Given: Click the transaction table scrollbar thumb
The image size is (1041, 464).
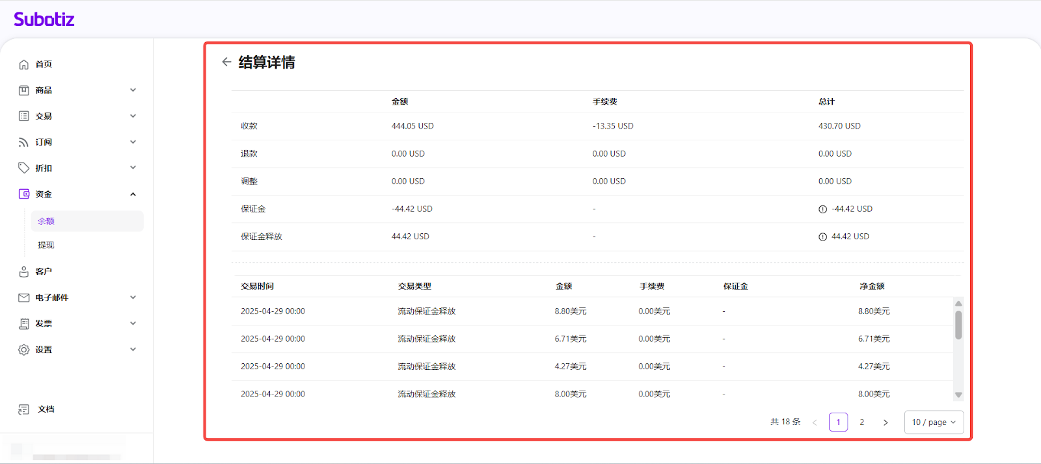Looking at the screenshot, I should (958, 325).
